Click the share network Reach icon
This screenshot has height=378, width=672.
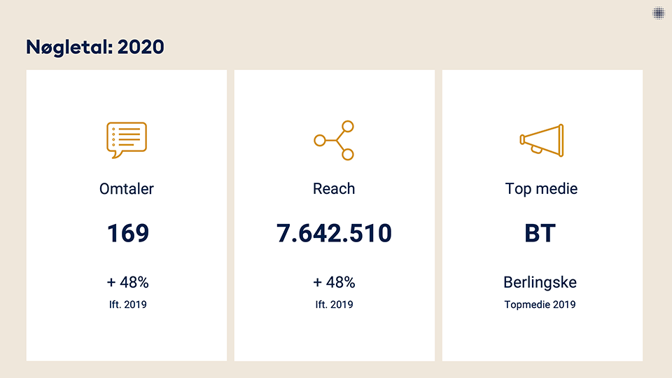pos(334,140)
